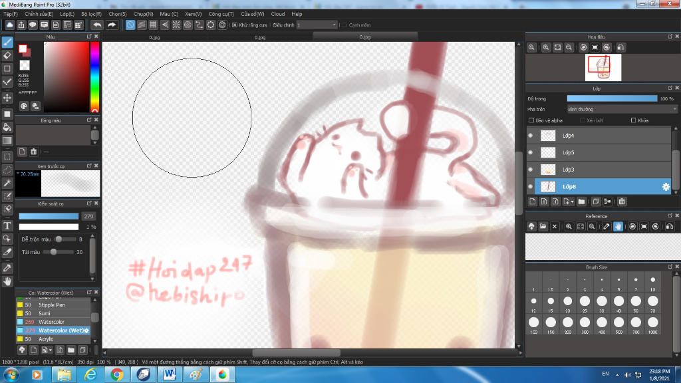Hide layer Lớp8 visibility dot
Screen dimensions: 681x383
(531, 187)
